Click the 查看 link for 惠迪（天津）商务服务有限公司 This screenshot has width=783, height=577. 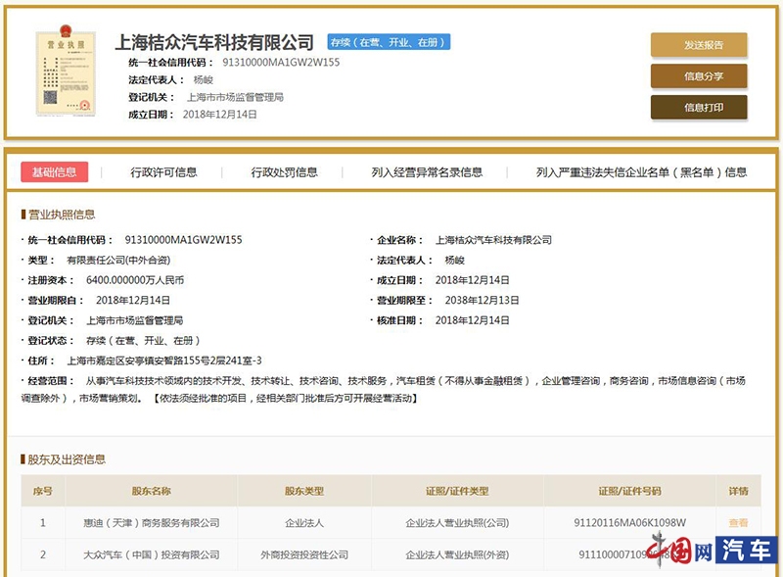[x=738, y=522]
